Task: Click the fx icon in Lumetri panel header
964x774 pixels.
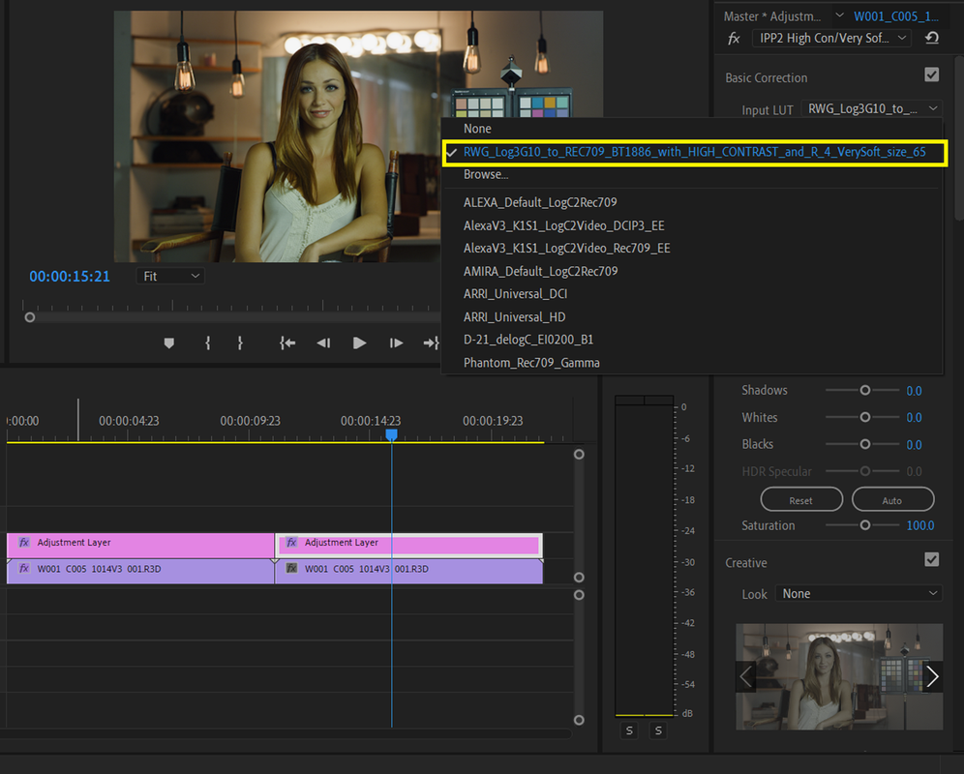Action: tap(734, 39)
